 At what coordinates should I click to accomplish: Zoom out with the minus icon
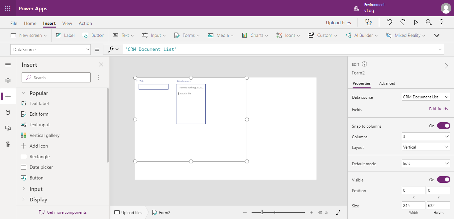pyautogui.click(x=245, y=212)
